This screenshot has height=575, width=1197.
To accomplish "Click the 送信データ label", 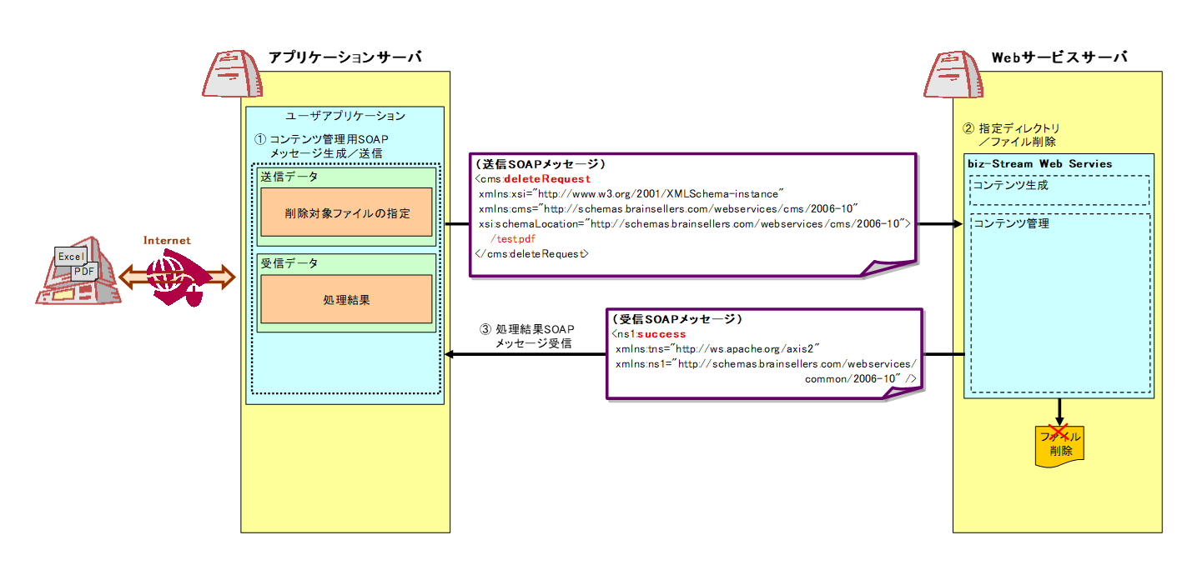I will [x=289, y=177].
